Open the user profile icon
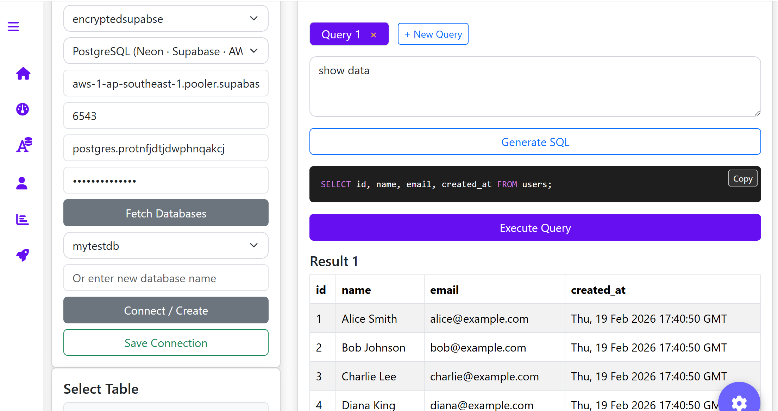 22,183
